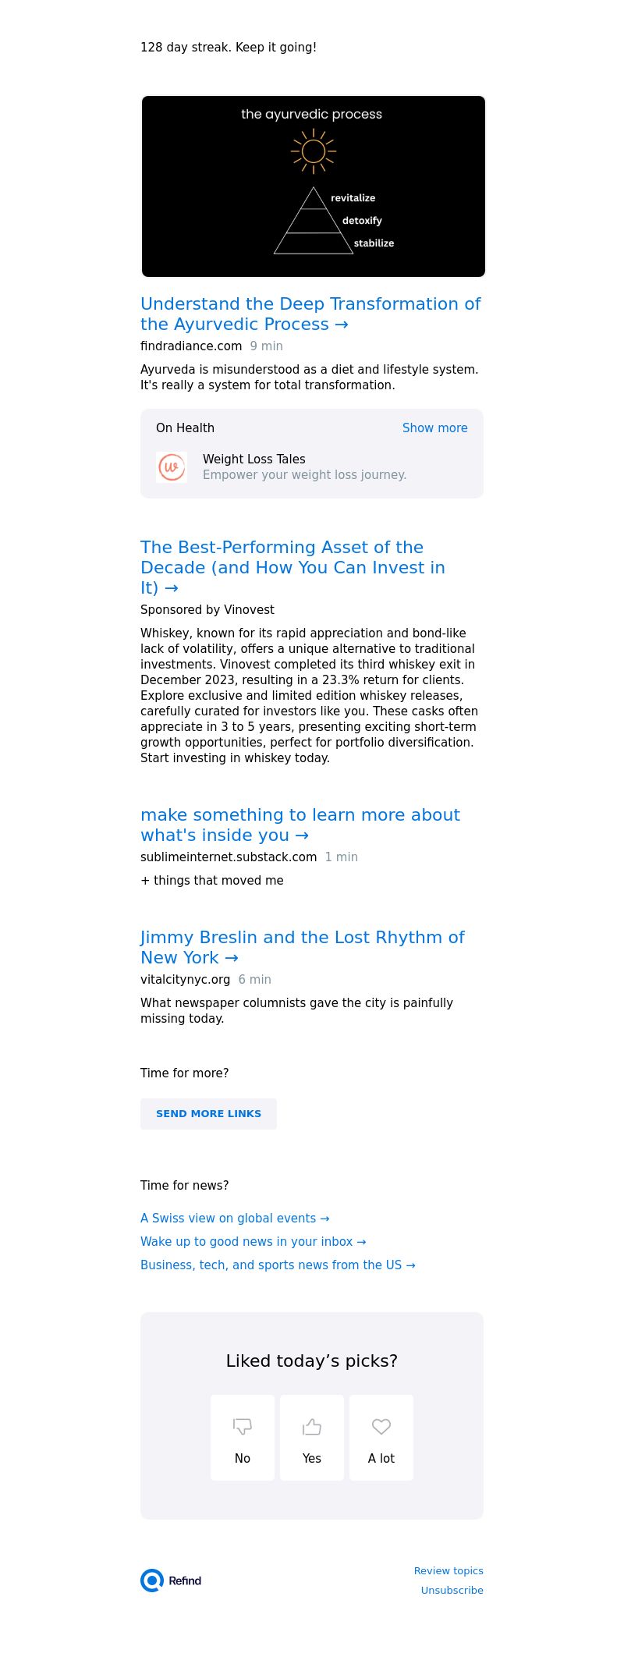Viewport: 624px width, 1671px height.
Task: Click the thumbs-down No icon
Action: click(x=243, y=1426)
